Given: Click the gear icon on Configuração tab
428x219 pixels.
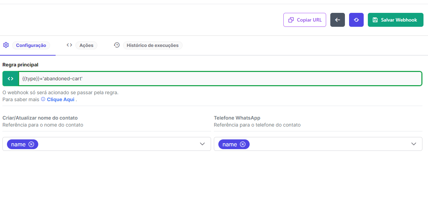Looking at the screenshot, I should 6,45.
